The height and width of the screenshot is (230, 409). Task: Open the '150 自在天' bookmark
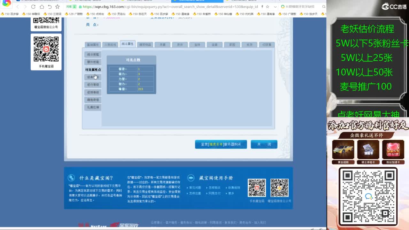(138, 14)
